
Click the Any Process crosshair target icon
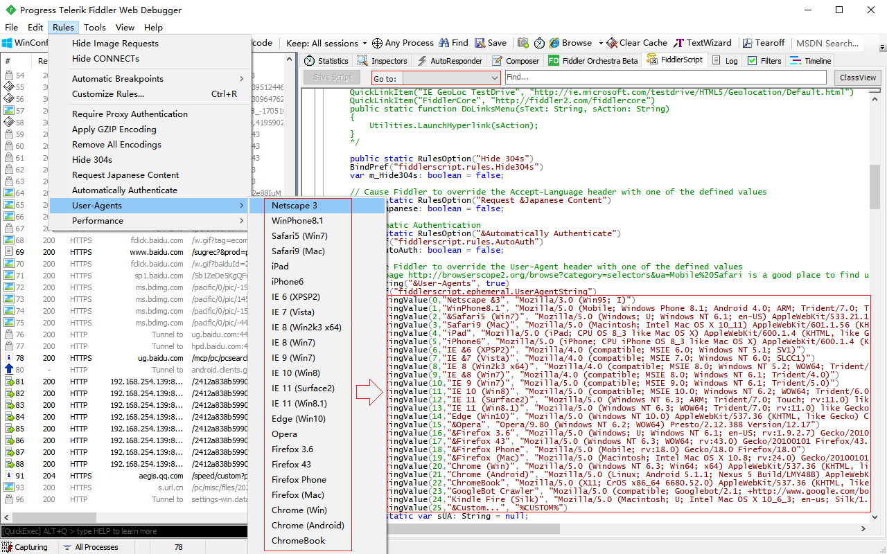point(377,43)
